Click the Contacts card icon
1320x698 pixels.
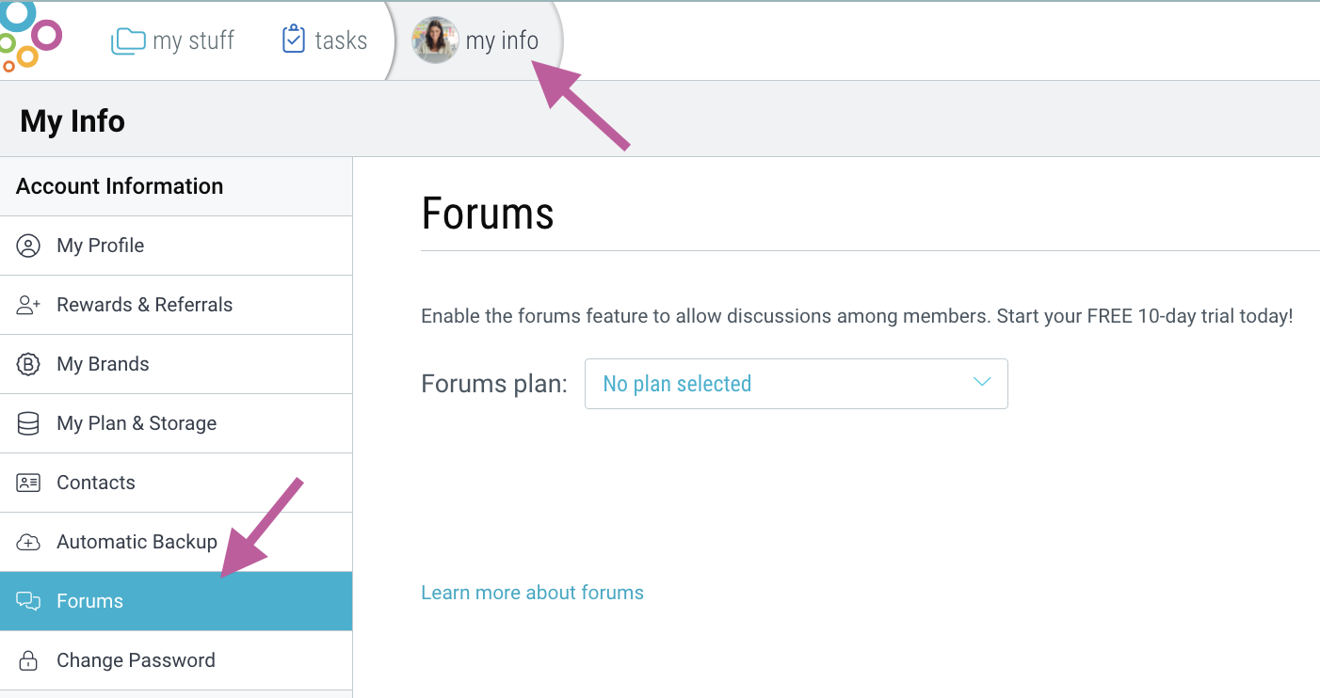tap(28, 484)
